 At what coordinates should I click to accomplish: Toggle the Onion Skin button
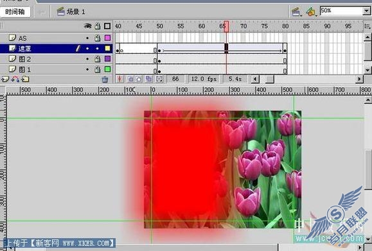point(130,79)
